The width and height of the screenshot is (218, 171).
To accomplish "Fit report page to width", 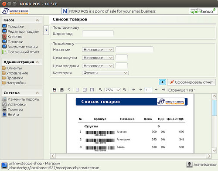I will pos(92,90).
